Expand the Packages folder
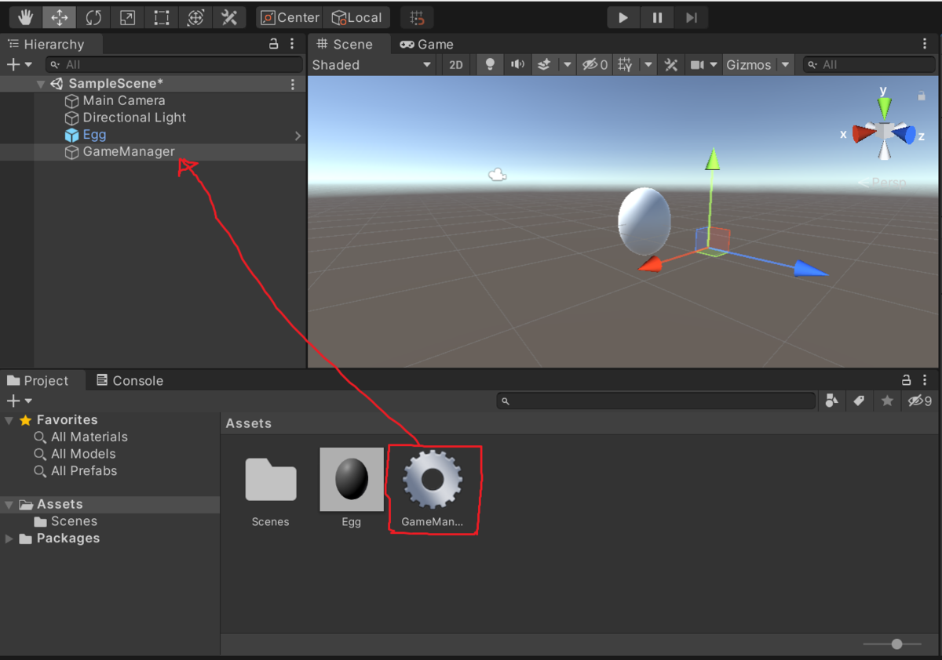 pos(9,539)
